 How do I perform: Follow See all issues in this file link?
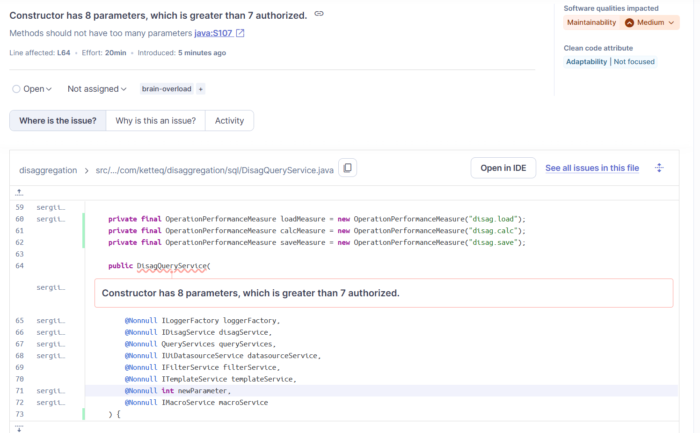point(592,168)
